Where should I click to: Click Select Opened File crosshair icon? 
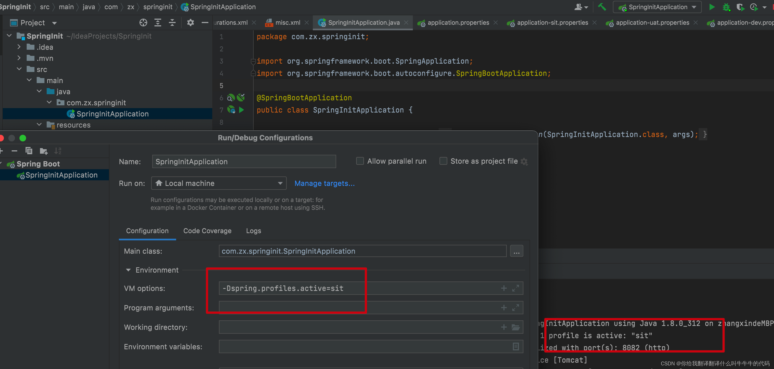pyautogui.click(x=143, y=23)
